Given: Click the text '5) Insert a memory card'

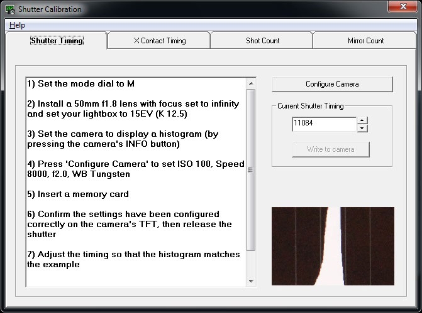Looking at the screenshot, I should point(78,194).
